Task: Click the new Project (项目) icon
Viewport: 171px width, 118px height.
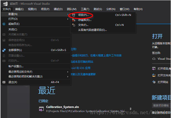Action: pyautogui.click(x=74, y=15)
